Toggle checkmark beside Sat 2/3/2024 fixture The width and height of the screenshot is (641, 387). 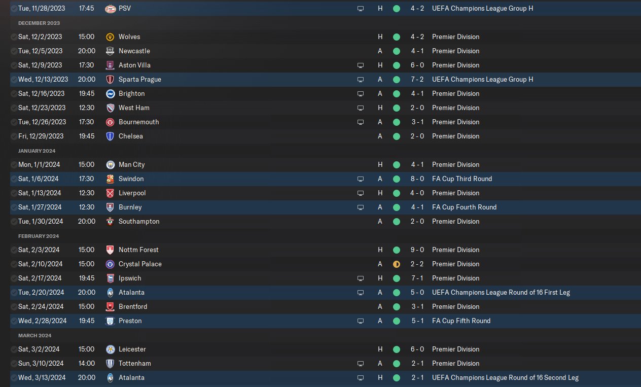(13, 250)
